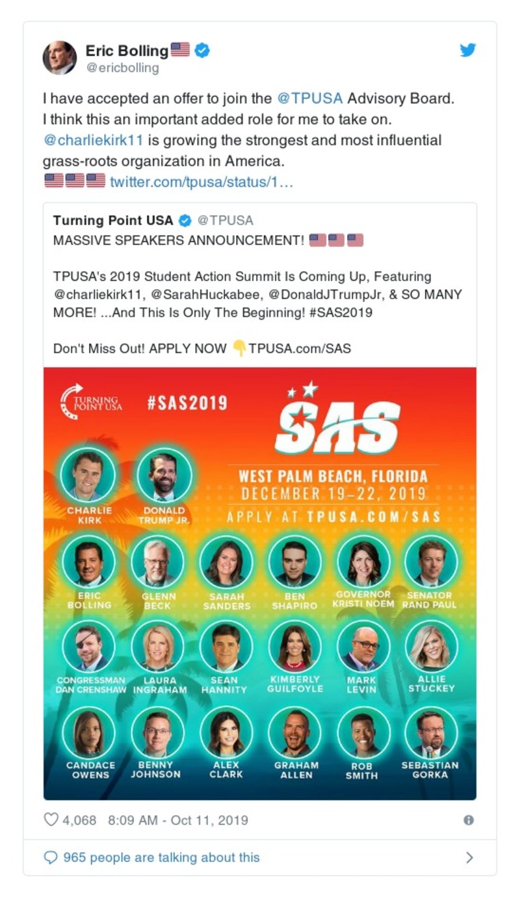
Task: Click Charlie Kirk's speaker photo
Action: [x=88, y=474]
